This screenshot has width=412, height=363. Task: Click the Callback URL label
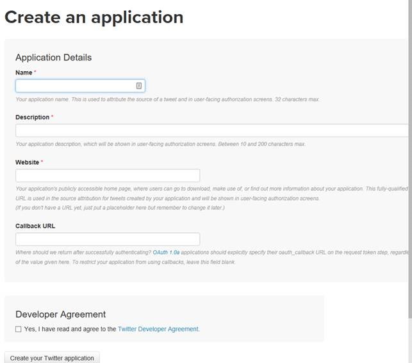pos(35,226)
